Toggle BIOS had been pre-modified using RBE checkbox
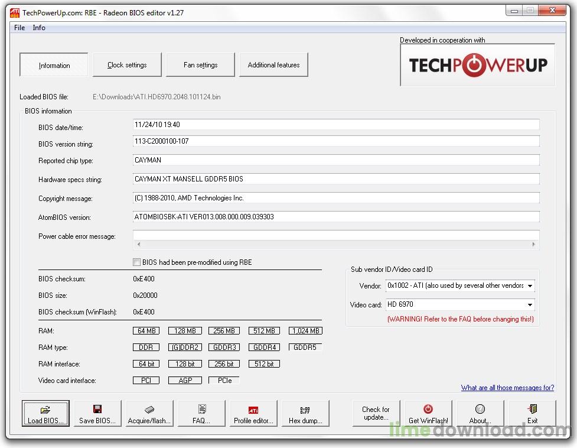Viewport: 577px width, 448px height. (136, 262)
